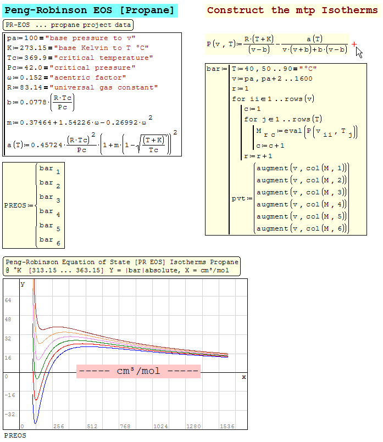Viewport: 383px width, 442px height.
Task: Click the pink cm³/mol axis label
Action: [138, 372]
